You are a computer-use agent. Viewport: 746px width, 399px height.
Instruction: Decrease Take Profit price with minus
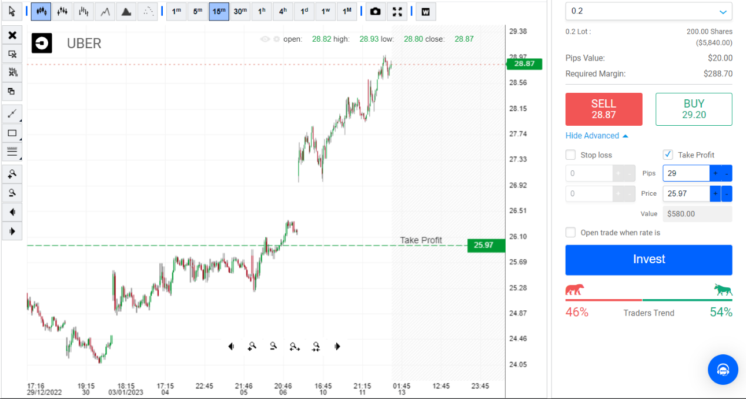click(x=727, y=193)
